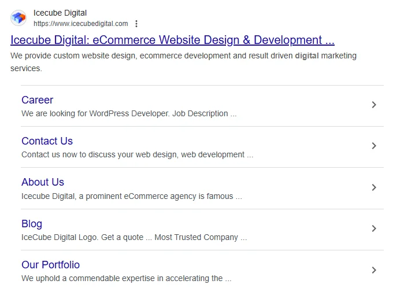The width and height of the screenshot is (404, 288).
Task: Click the https://www.icecubedigital.com URL text
Action: click(x=81, y=24)
